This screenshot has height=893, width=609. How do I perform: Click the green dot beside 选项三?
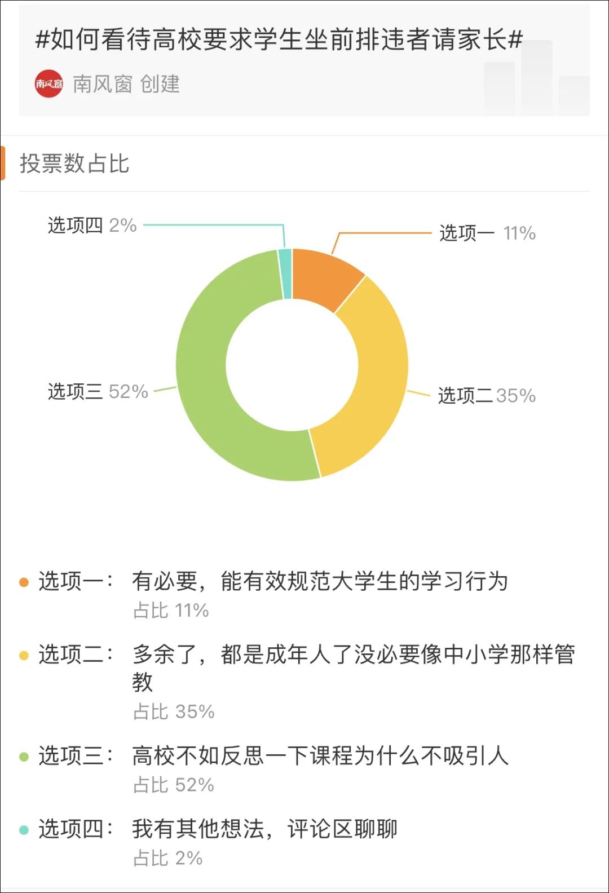(x=24, y=757)
